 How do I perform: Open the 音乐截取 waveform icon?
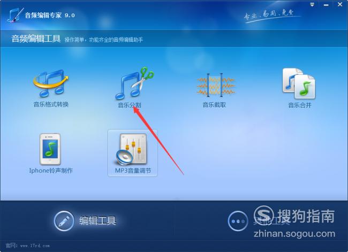coord(215,86)
